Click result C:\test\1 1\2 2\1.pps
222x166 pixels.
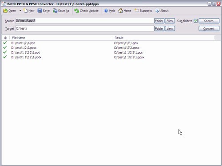click(128, 53)
